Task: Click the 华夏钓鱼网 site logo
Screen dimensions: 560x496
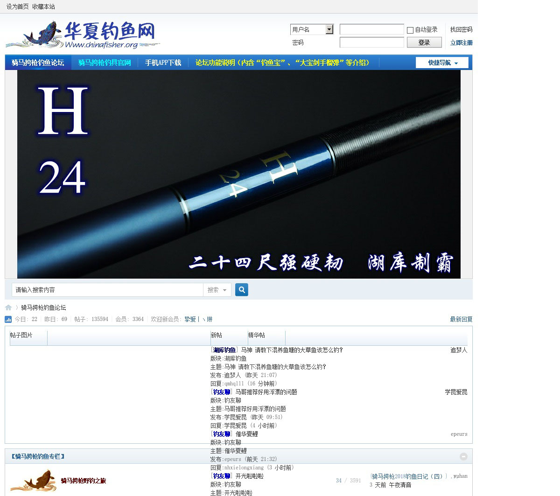Action: (x=83, y=35)
